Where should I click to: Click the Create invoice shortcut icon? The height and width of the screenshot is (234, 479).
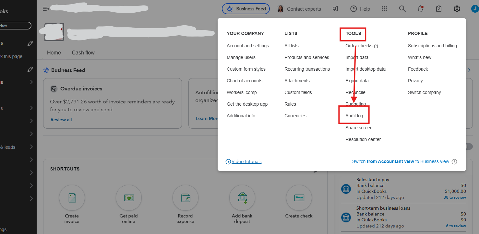(x=72, y=198)
